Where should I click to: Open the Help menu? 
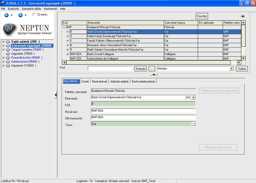(63, 9)
